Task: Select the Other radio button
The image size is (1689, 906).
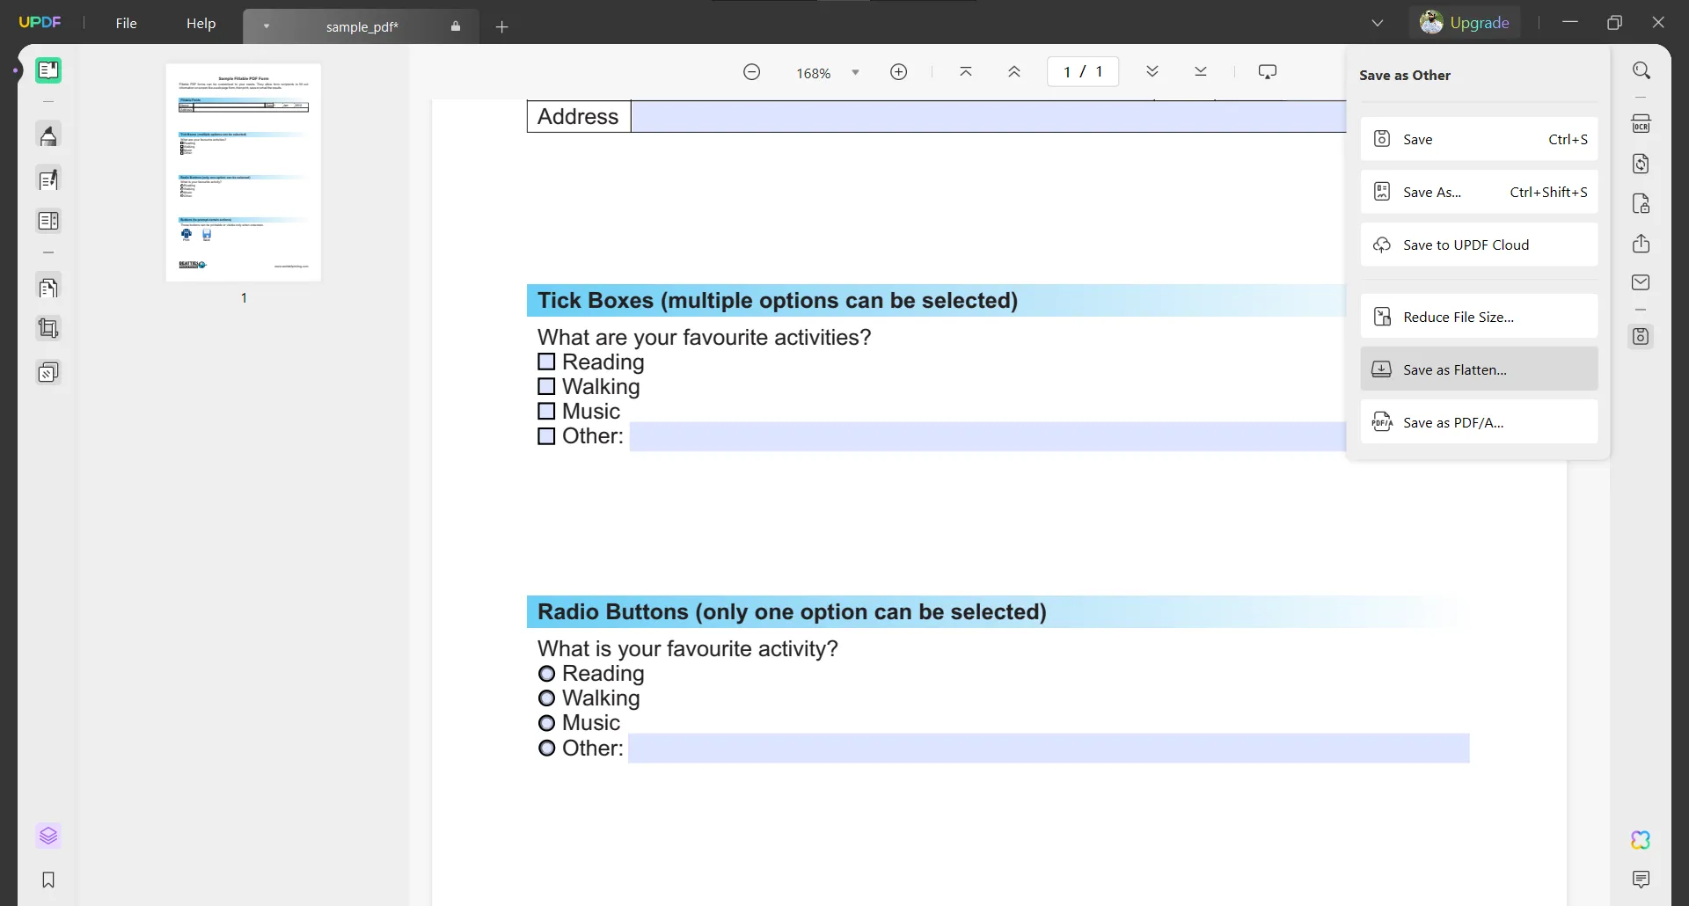Action: click(x=546, y=749)
